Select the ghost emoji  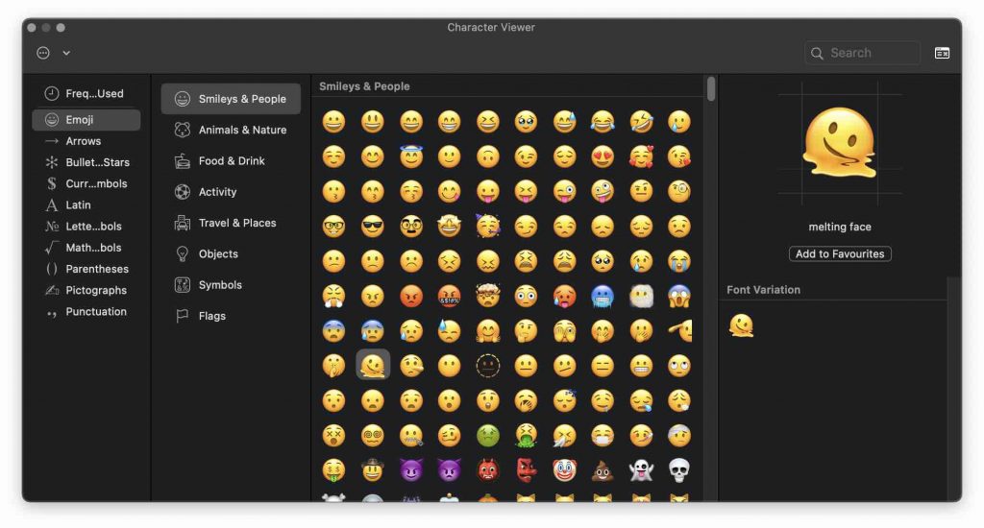coord(641,470)
